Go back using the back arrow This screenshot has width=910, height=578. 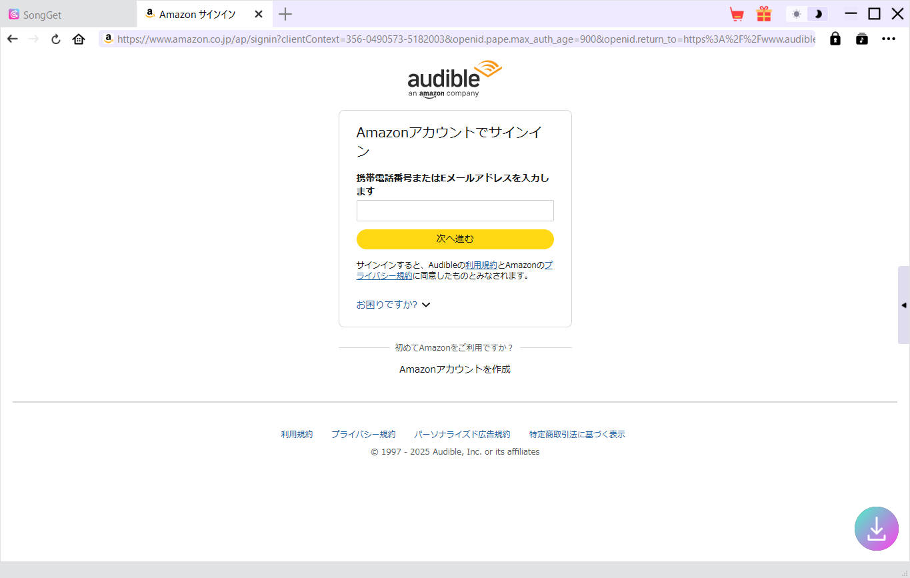[x=12, y=39]
